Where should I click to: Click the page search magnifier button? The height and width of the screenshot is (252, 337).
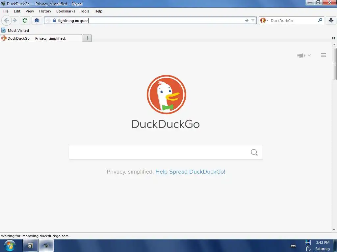[254, 152]
